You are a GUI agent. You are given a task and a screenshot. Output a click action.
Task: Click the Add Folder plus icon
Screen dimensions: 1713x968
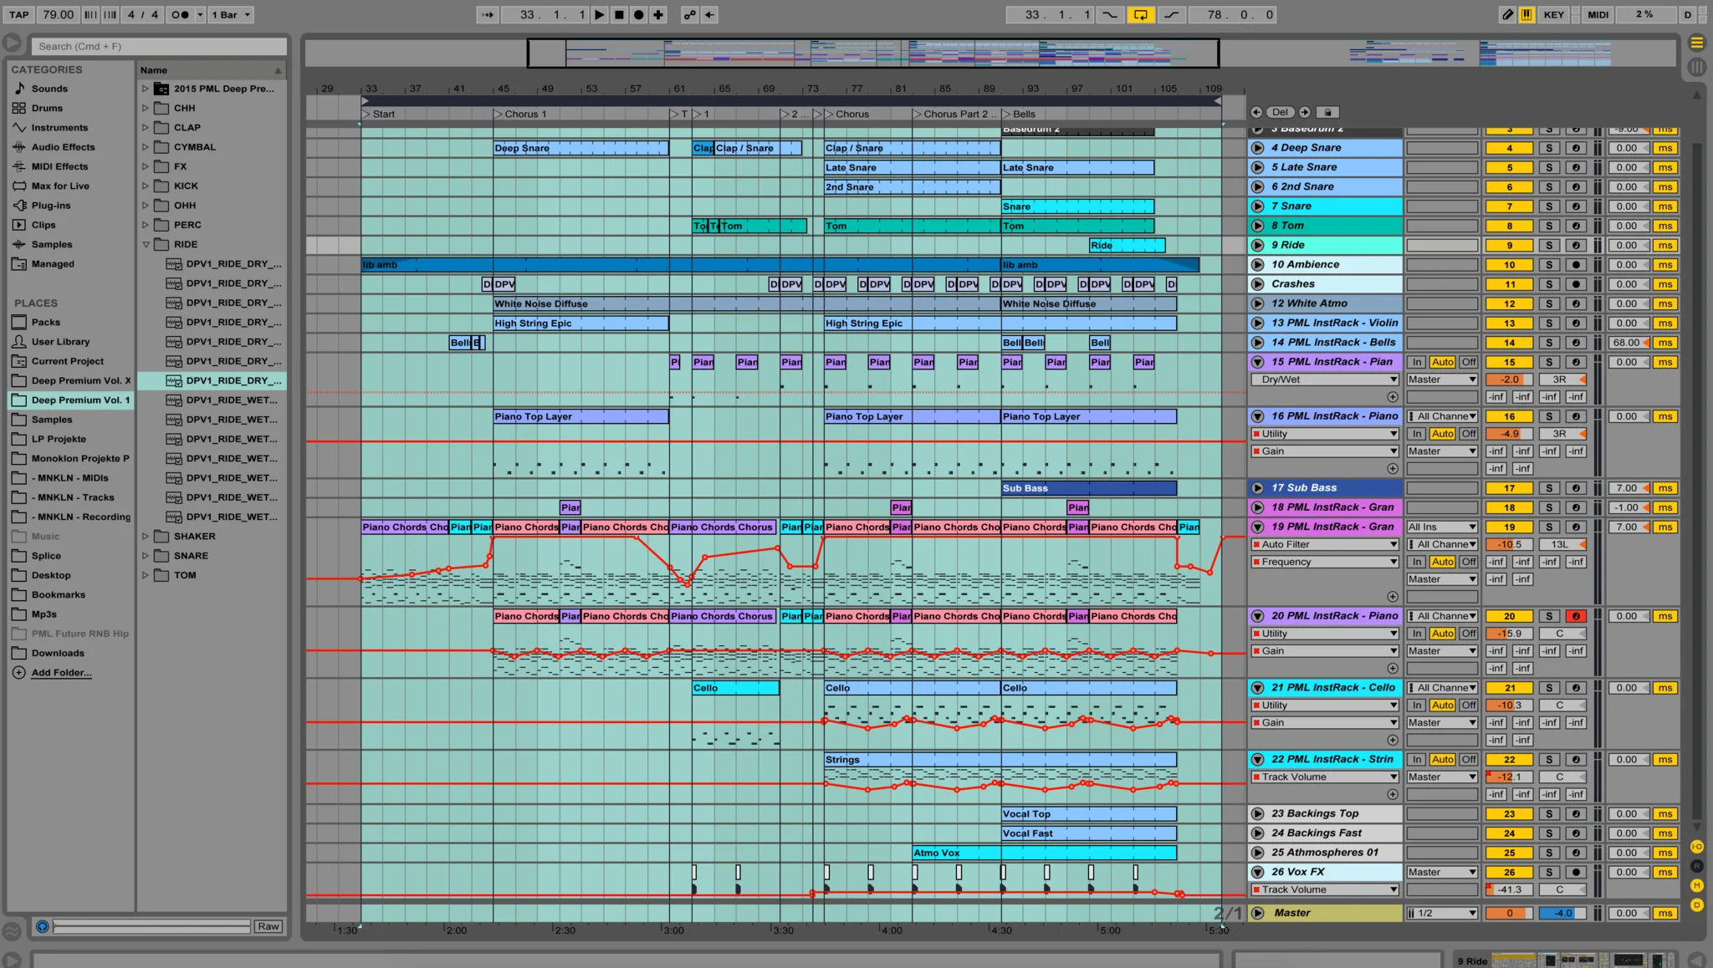[x=18, y=672]
